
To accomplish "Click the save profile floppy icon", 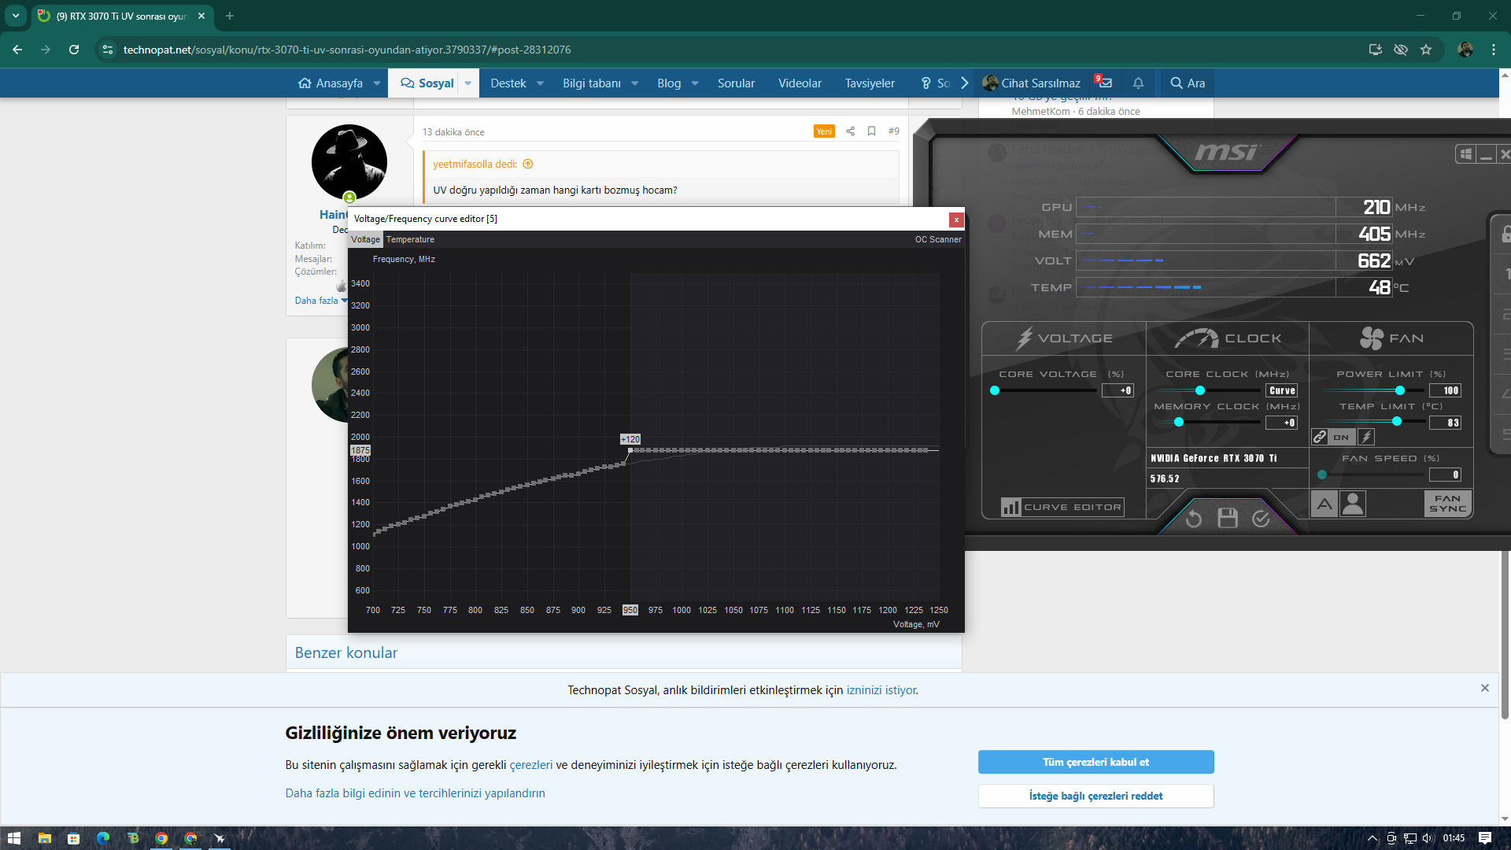I will point(1227,518).
